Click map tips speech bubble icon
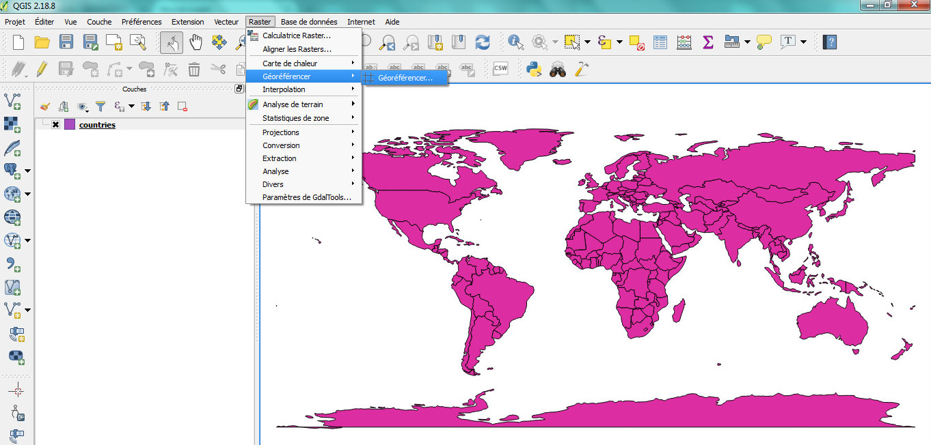Image resolution: width=931 pixels, height=445 pixels. coord(764,42)
